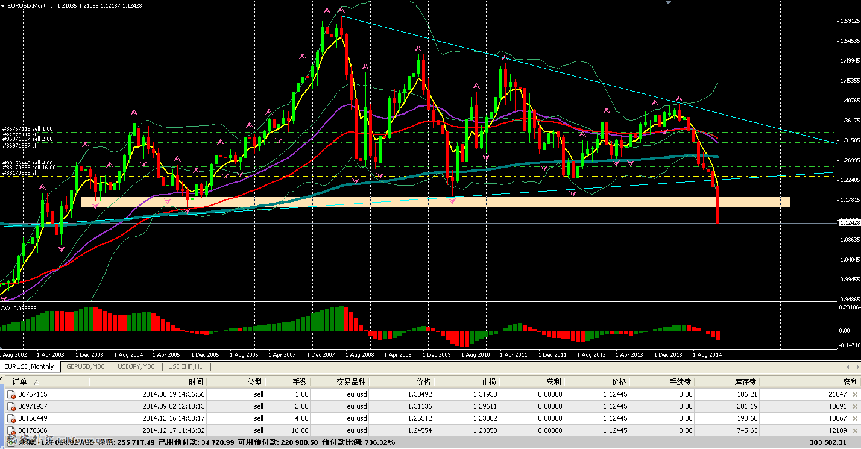The width and height of the screenshot is (861, 449).
Task: Click the stop loss value 1.31938
Action: tap(485, 394)
